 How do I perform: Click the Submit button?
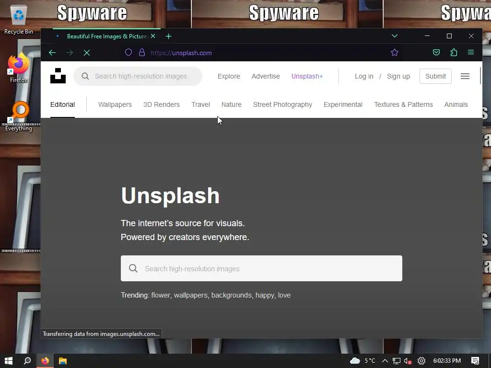(x=435, y=76)
